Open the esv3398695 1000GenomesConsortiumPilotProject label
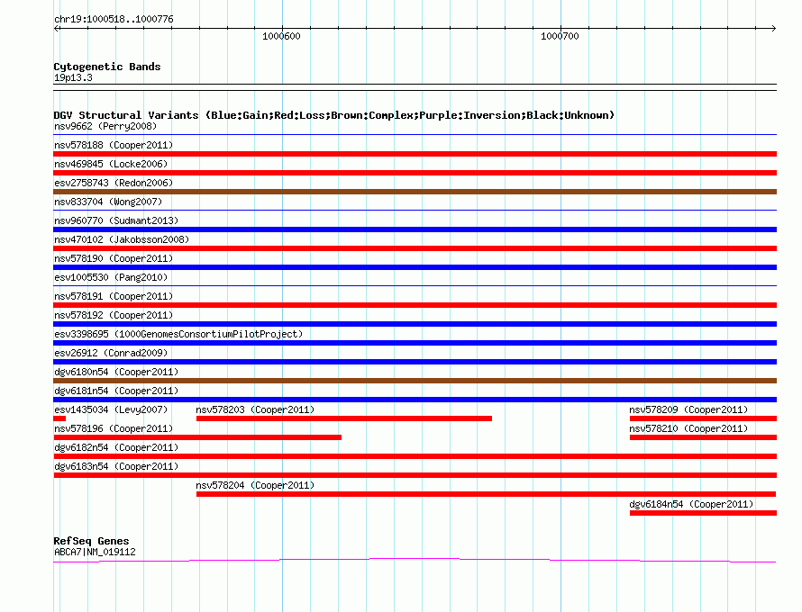 [x=178, y=334]
